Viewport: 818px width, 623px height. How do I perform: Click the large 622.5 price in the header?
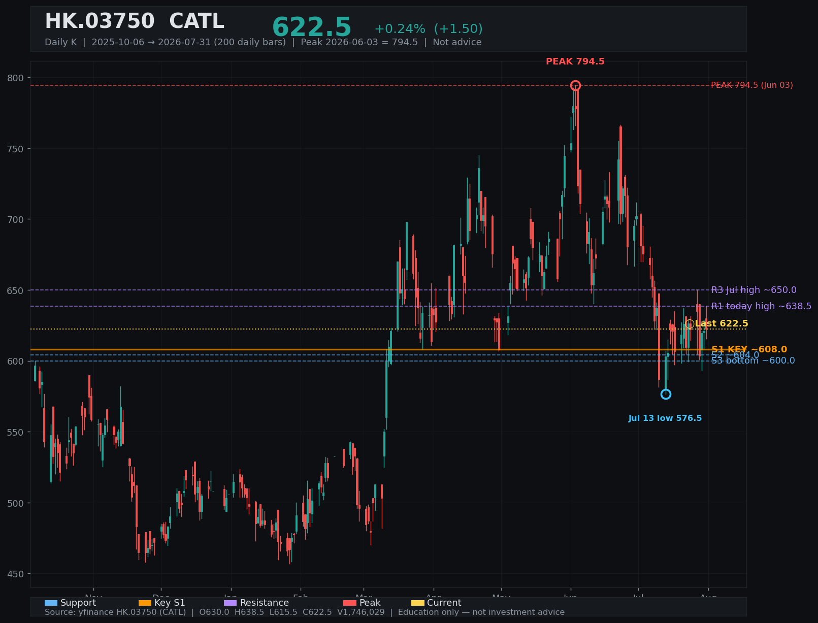coord(312,27)
